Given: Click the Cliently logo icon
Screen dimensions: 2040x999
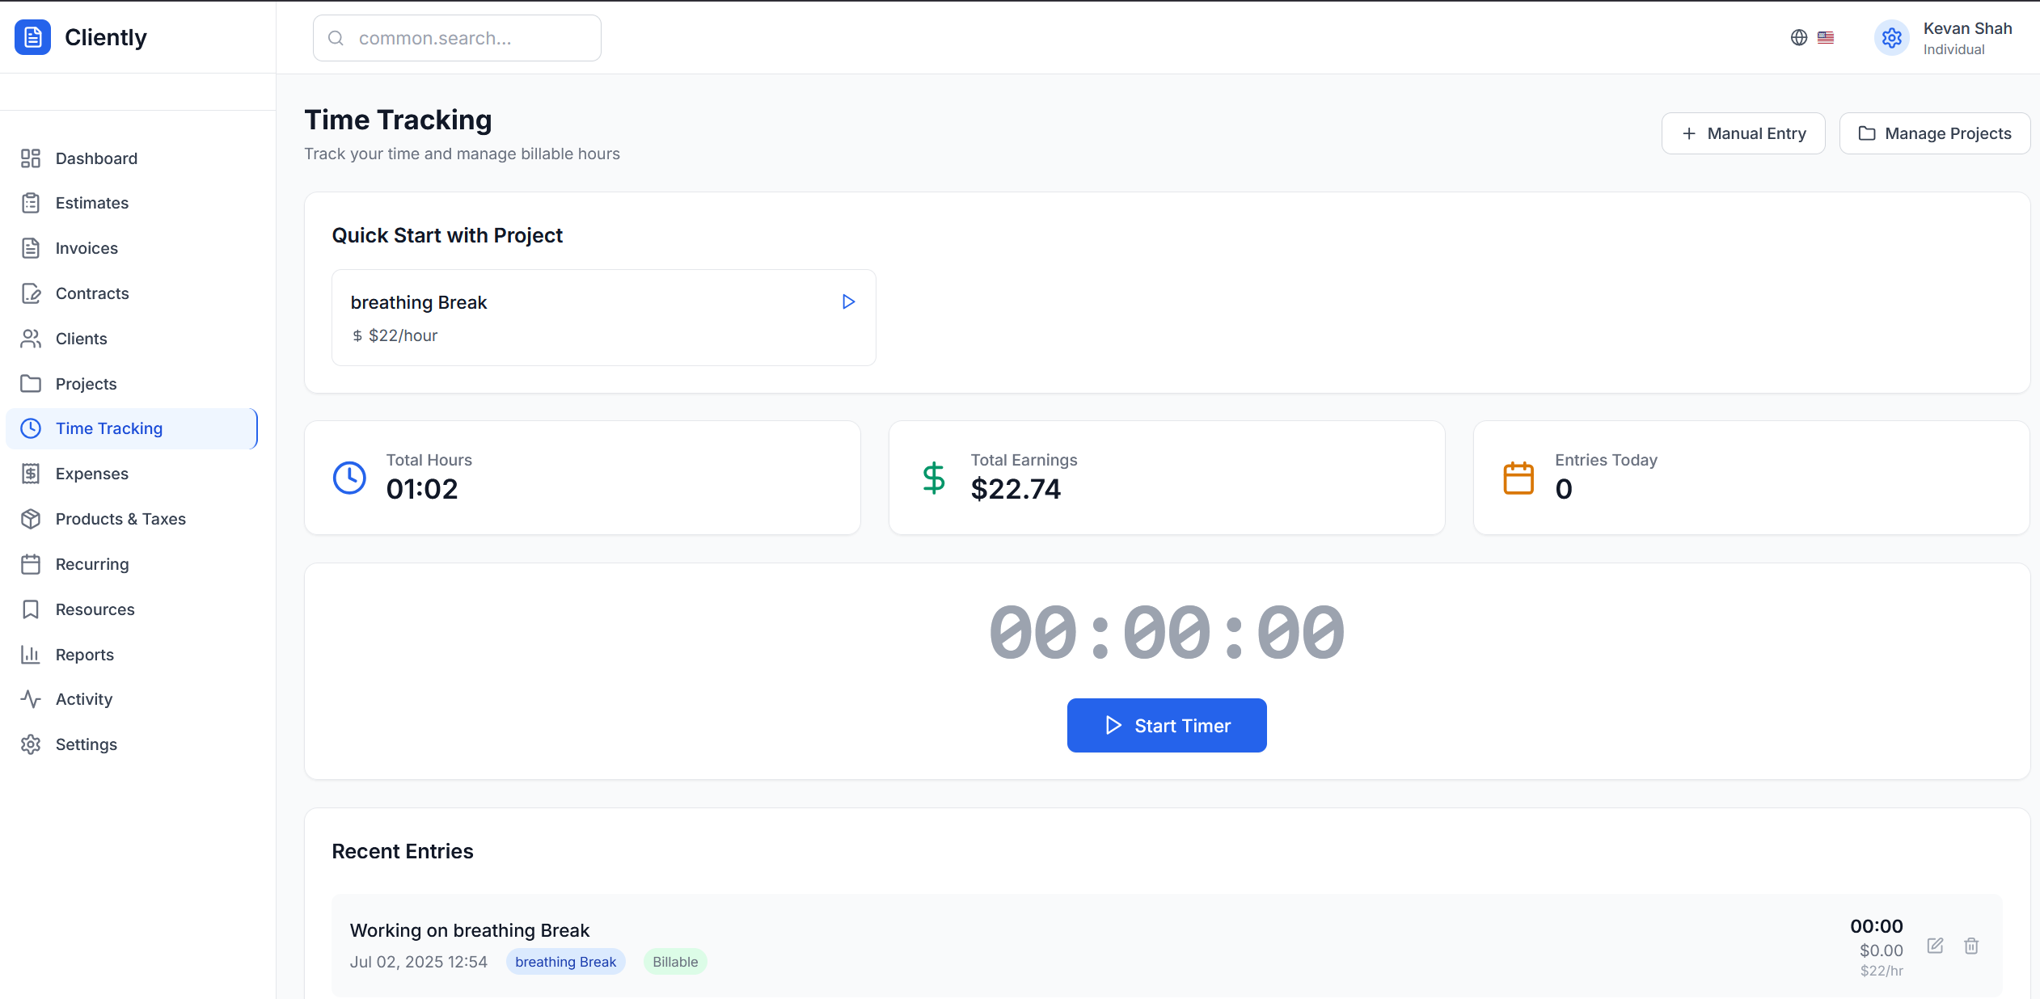Looking at the screenshot, I should (x=32, y=37).
